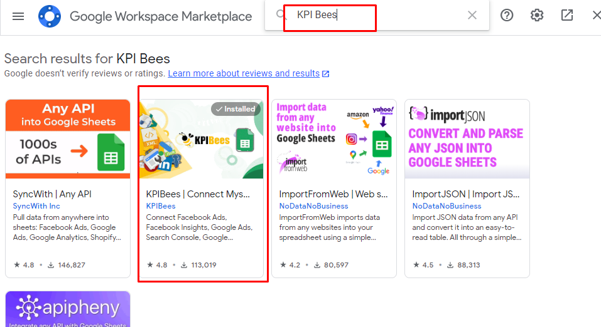Open SyncWith Any API banner image
601x327 pixels.
(x=68, y=139)
